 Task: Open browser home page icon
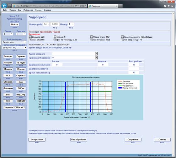pos(165,6)
